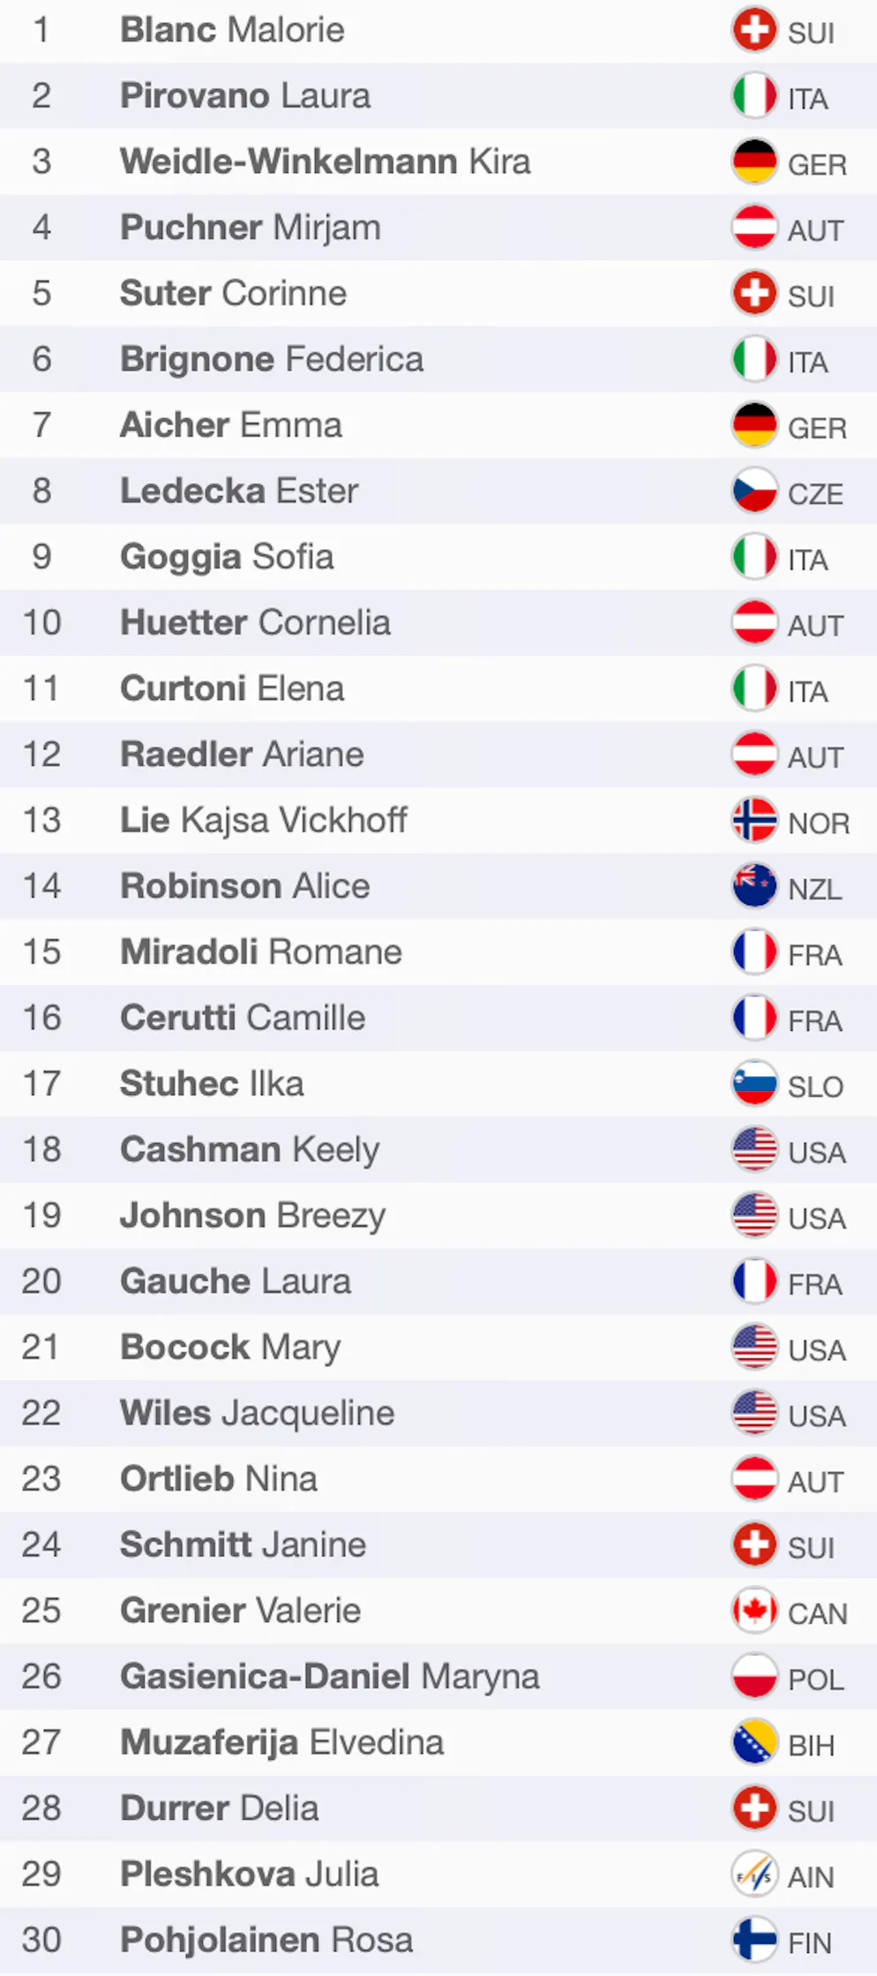The image size is (877, 1976).
Task: Click the Finnish flag next to Pohjolainen Rosa
Action: (x=754, y=1940)
